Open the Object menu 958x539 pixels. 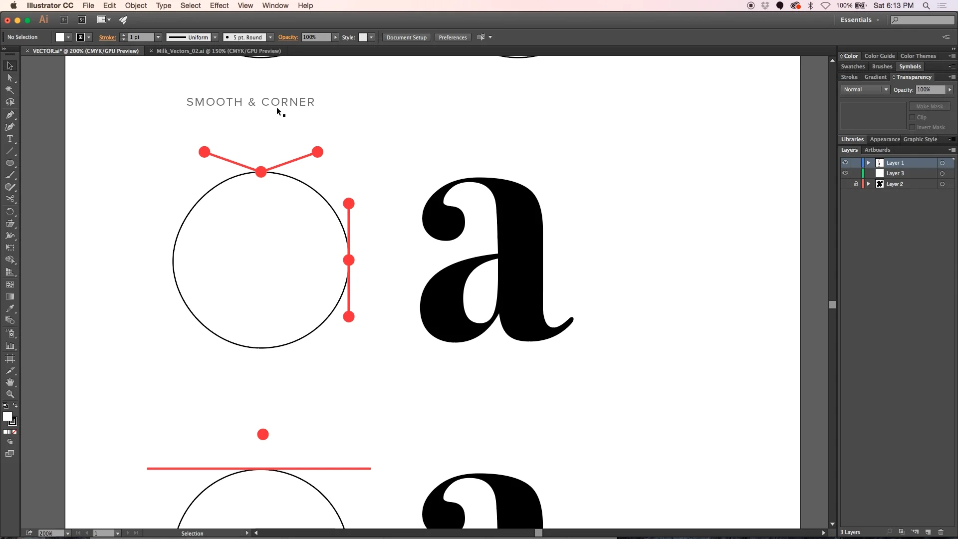[136, 5]
